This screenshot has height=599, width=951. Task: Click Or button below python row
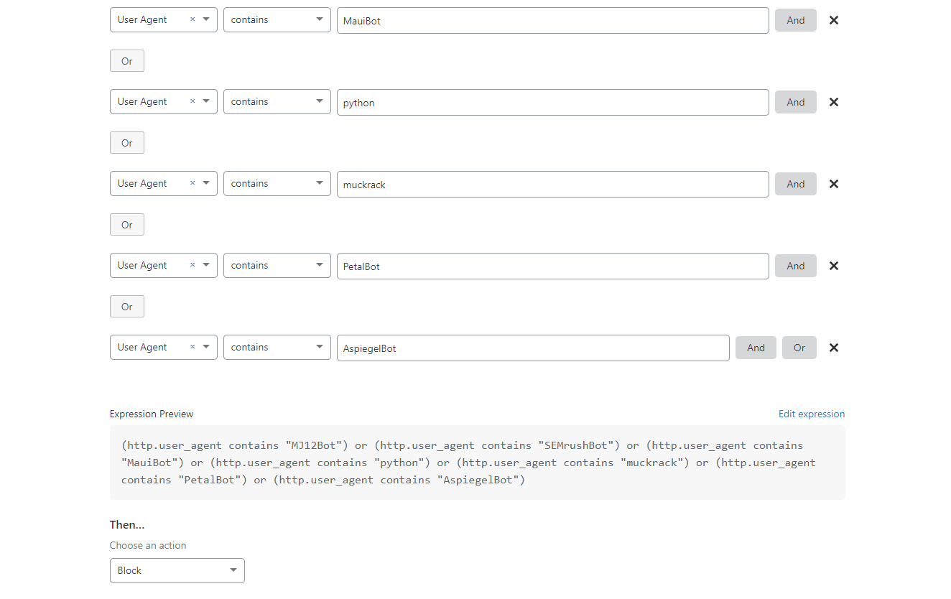coord(127,143)
